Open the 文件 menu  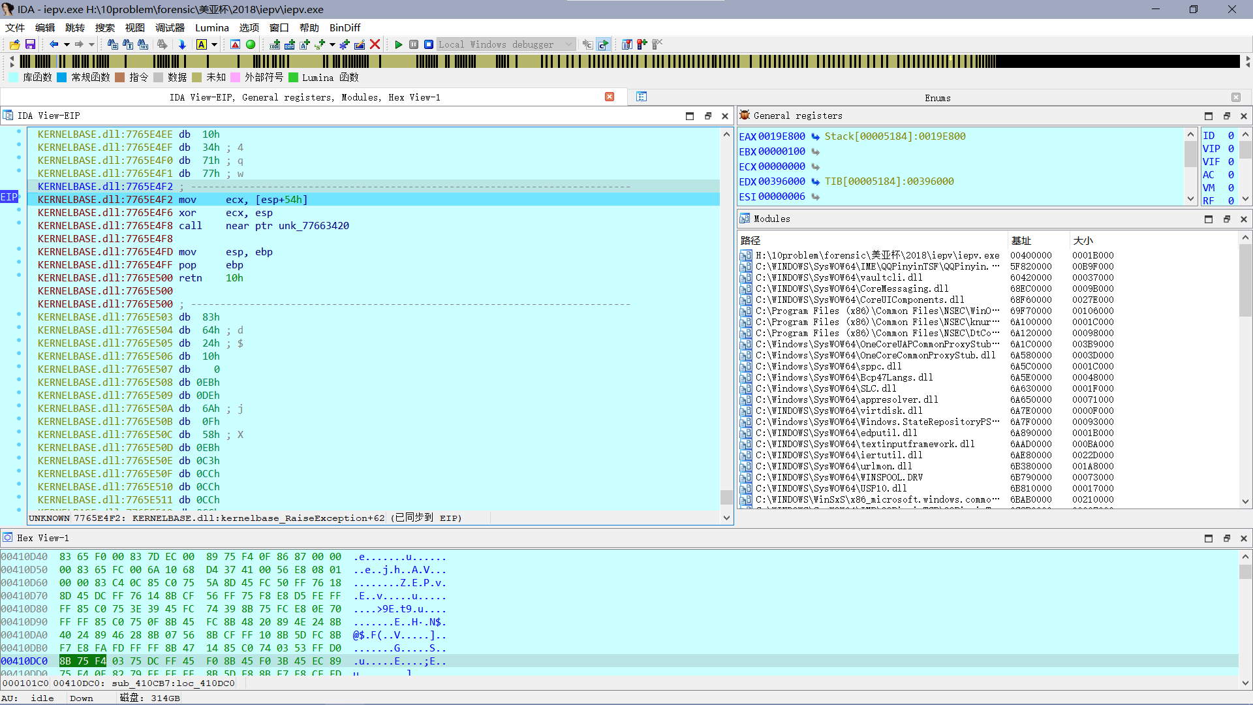point(15,27)
